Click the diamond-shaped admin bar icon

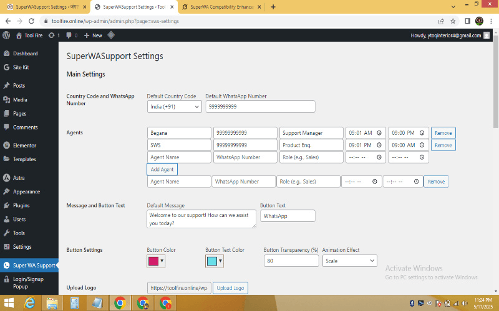click(x=111, y=35)
